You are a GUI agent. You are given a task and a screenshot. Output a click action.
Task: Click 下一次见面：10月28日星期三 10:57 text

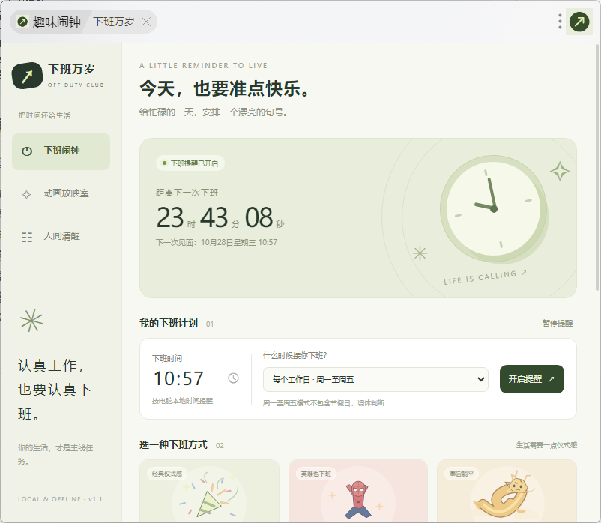(x=217, y=242)
